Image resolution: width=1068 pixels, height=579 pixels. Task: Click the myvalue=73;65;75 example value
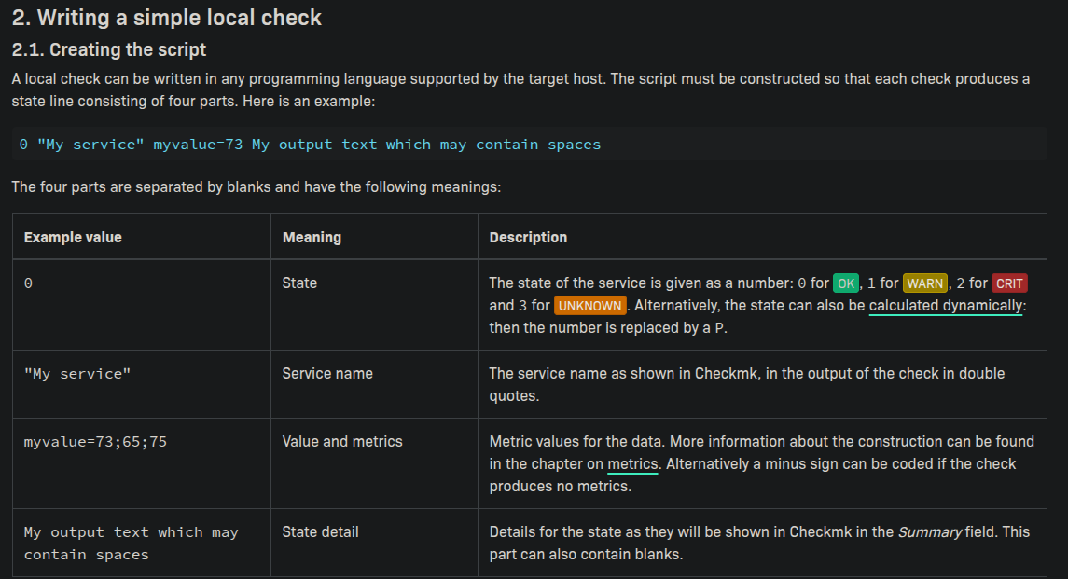click(95, 442)
